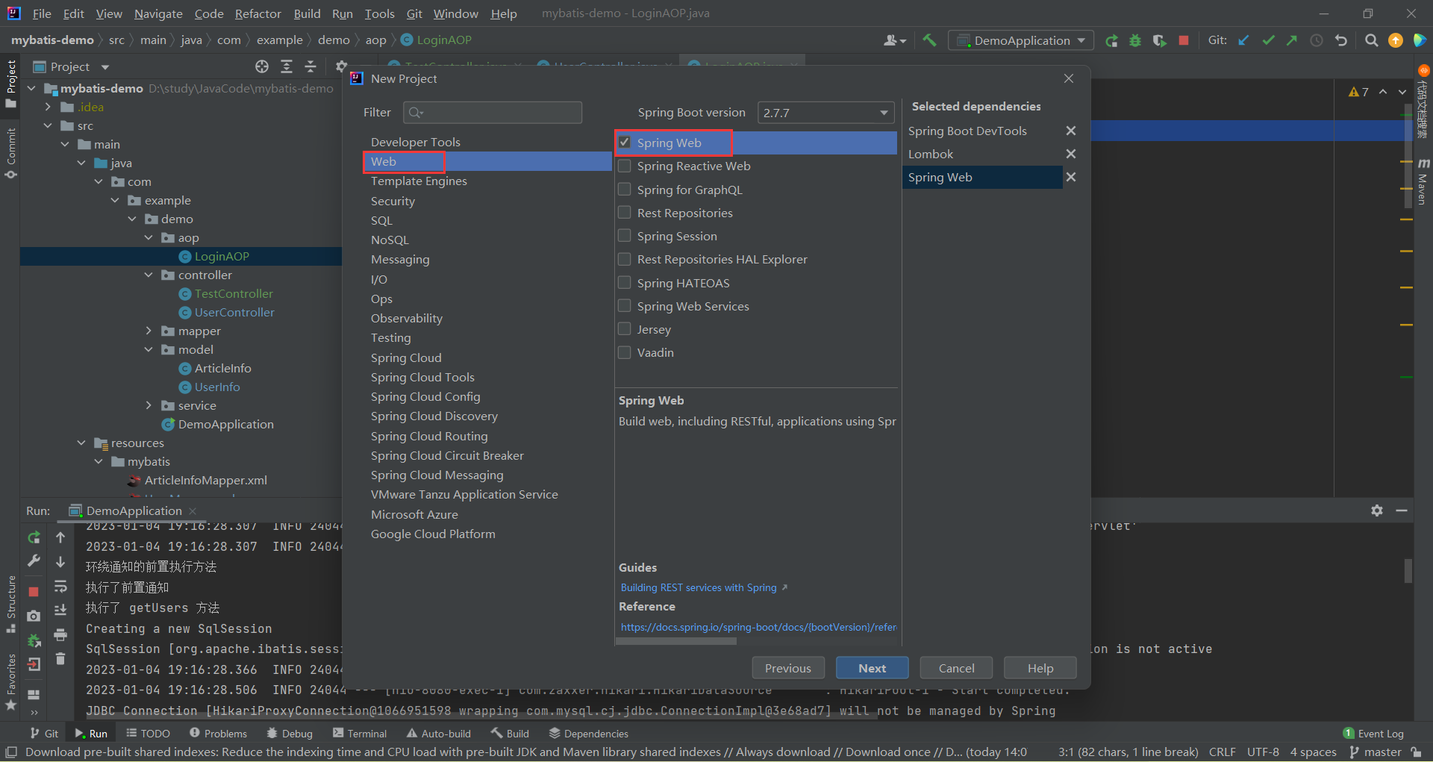Collapse the model package node
This screenshot has height=762, width=1433.
tap(149, 349)
